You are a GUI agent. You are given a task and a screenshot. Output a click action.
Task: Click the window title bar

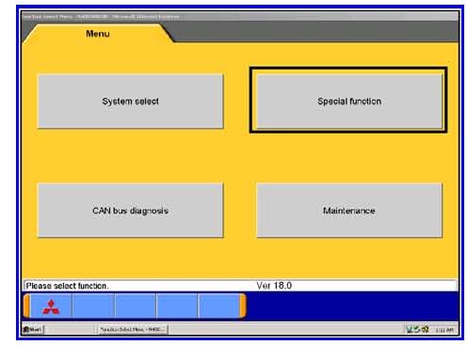click(x=240, y=16)
